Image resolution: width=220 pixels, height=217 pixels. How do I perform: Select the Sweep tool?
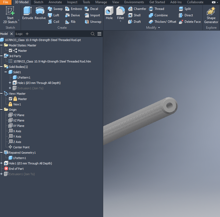point(55,9)
